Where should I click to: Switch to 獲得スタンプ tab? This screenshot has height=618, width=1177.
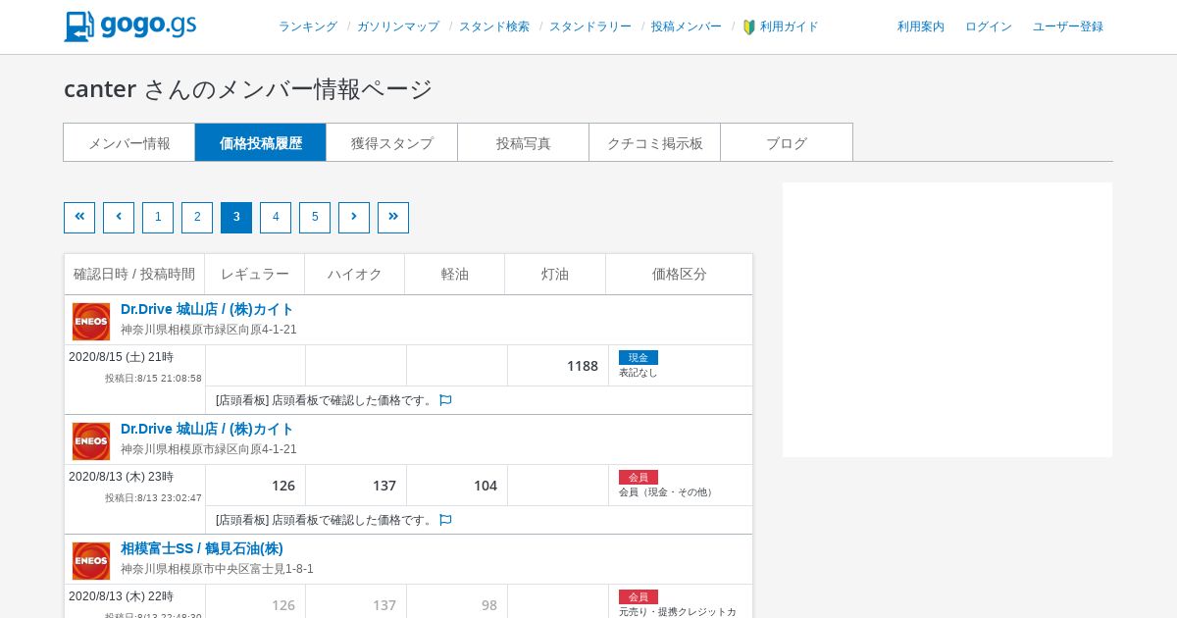point(392,142)
